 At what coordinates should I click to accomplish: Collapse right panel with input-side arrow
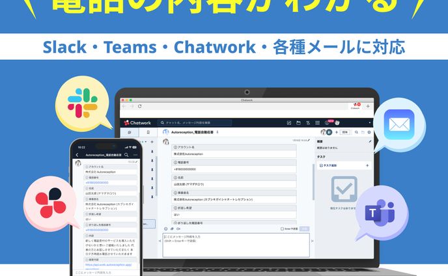[x=313, y=241]
